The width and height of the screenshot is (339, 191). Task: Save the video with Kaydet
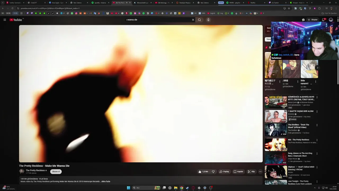[x=238, y=172]
